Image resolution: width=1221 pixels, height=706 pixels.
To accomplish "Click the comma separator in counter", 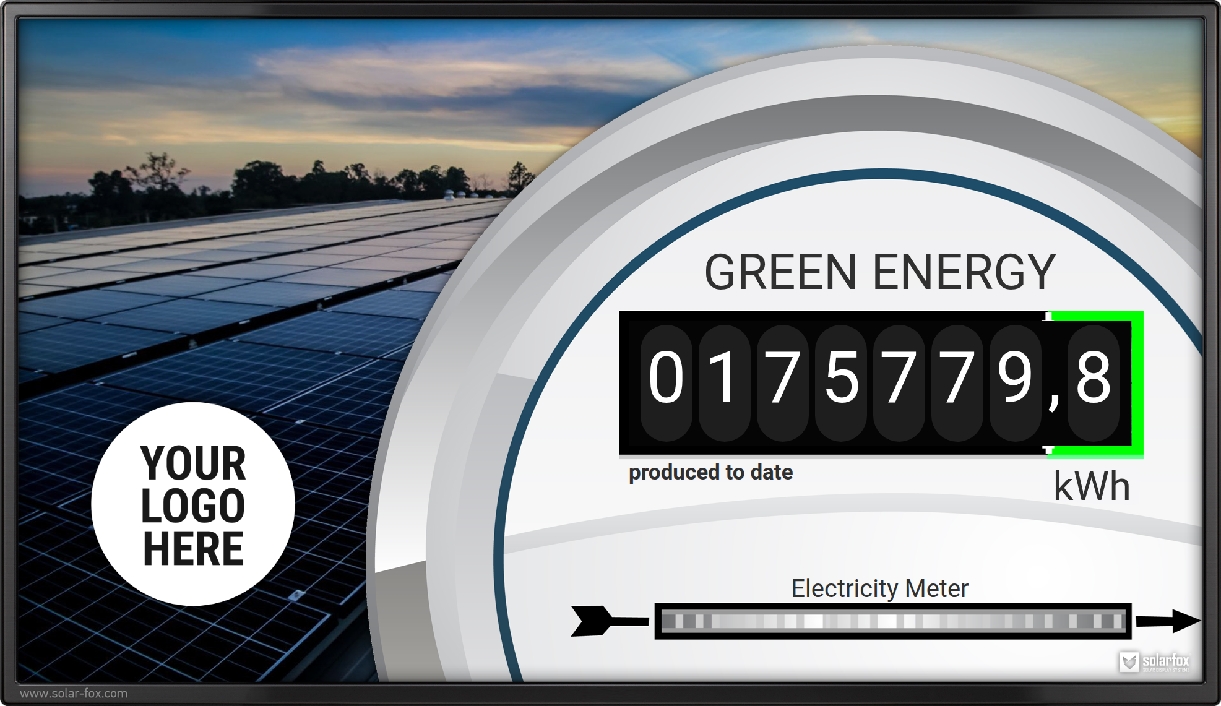I will (1053, 401).
